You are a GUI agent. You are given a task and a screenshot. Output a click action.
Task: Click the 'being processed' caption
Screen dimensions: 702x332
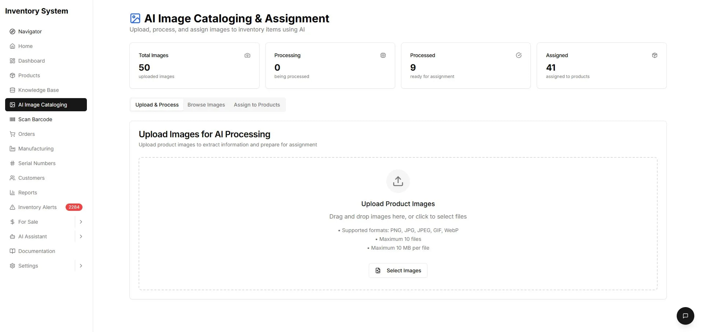point(292,77)
